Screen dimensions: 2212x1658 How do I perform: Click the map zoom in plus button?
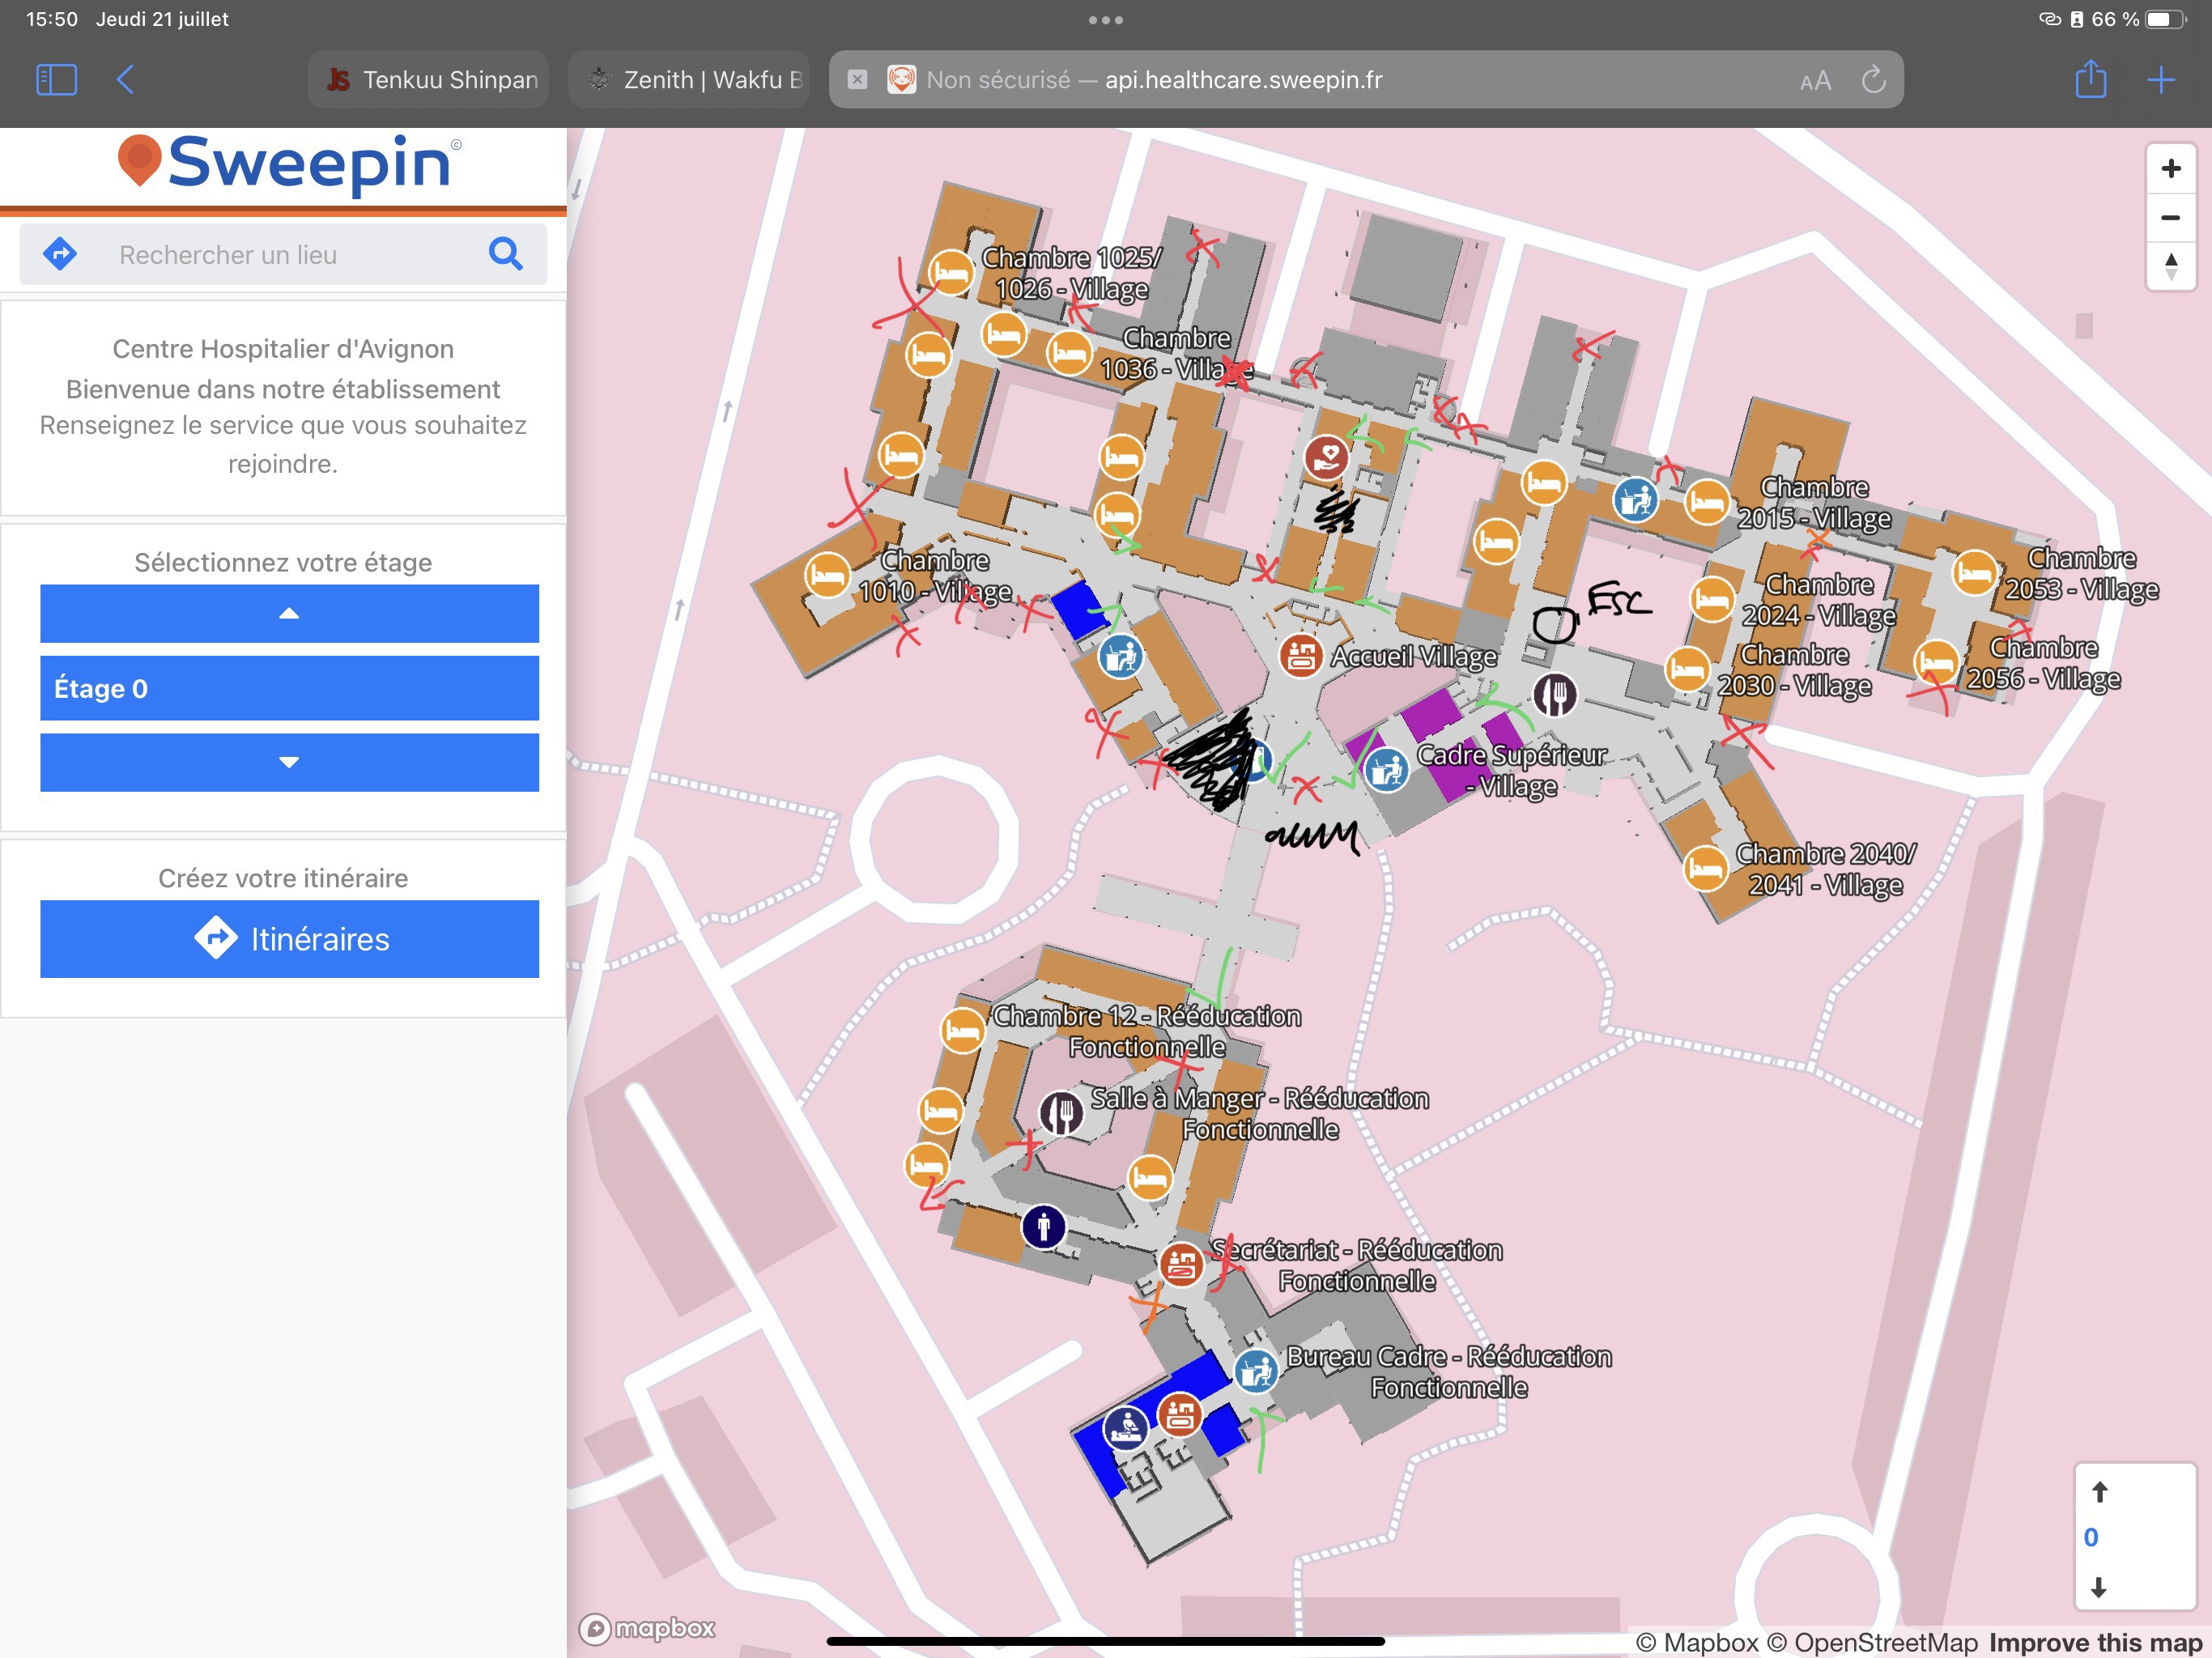pyautogui.click(x=2170, y=169)
